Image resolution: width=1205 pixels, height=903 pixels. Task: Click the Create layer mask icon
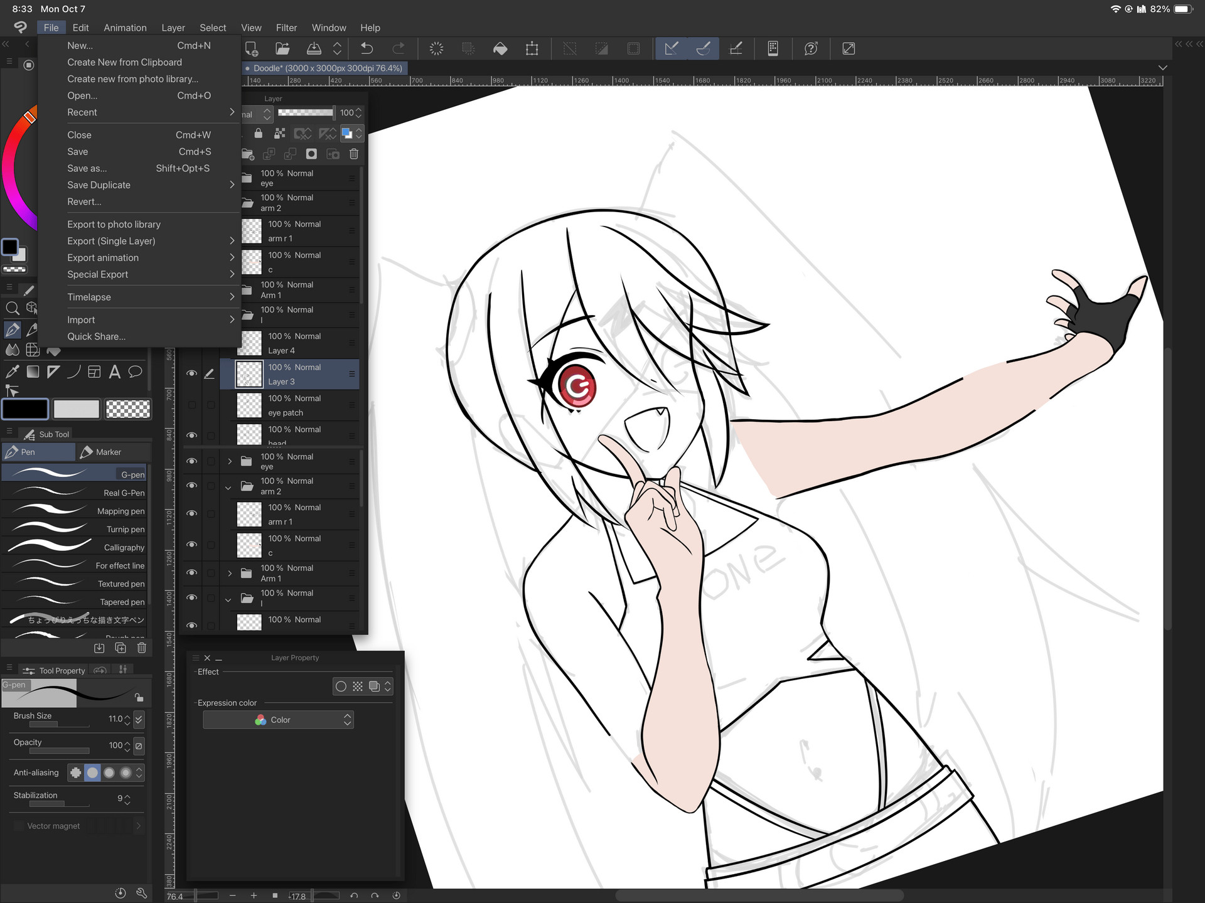tap(311, 154)
